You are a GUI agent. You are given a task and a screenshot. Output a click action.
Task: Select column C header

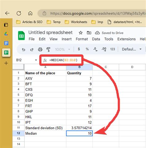106,67
